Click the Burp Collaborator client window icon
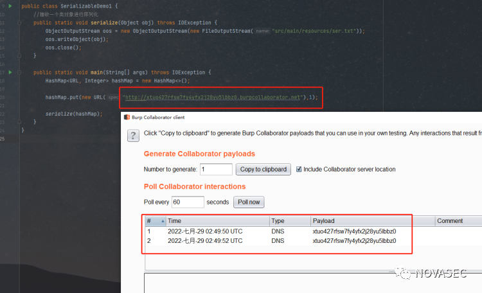This screenshot has width=482, height=293. point(127,117)
